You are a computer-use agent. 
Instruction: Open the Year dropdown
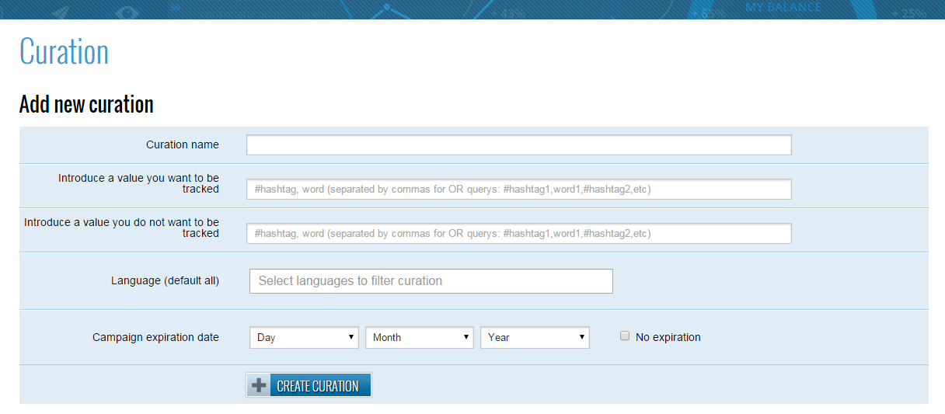[535, 337]
